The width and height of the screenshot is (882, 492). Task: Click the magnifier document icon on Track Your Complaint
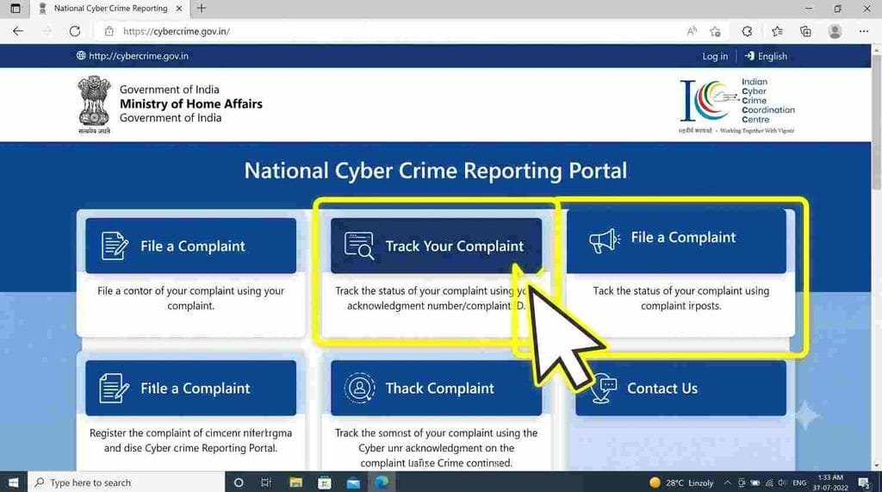(x=359, y=246)
